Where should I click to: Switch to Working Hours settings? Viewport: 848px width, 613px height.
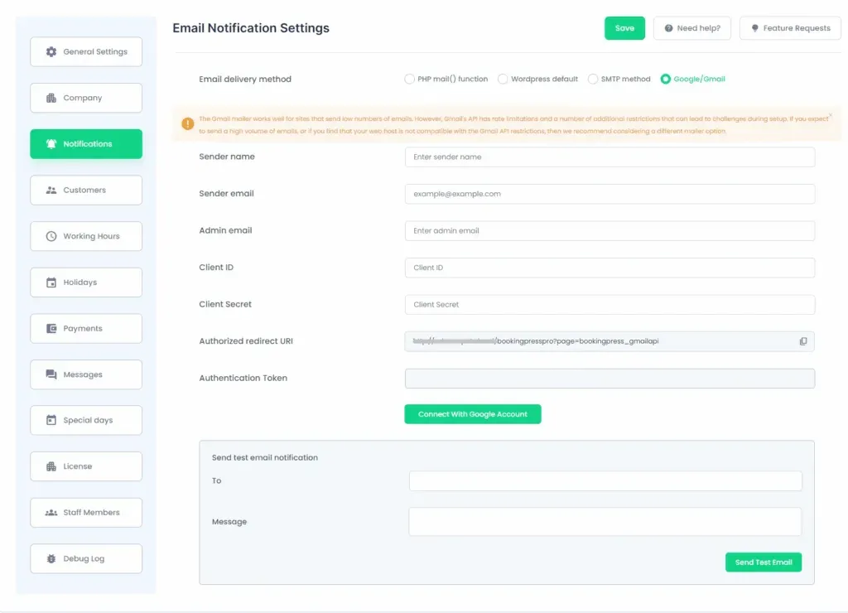[x=86, y=236]
